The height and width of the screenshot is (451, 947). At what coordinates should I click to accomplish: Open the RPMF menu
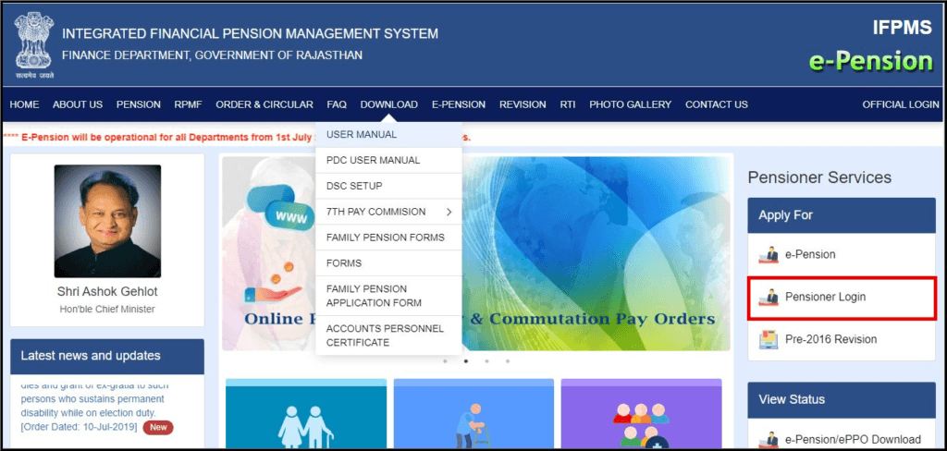pos(188,104)
